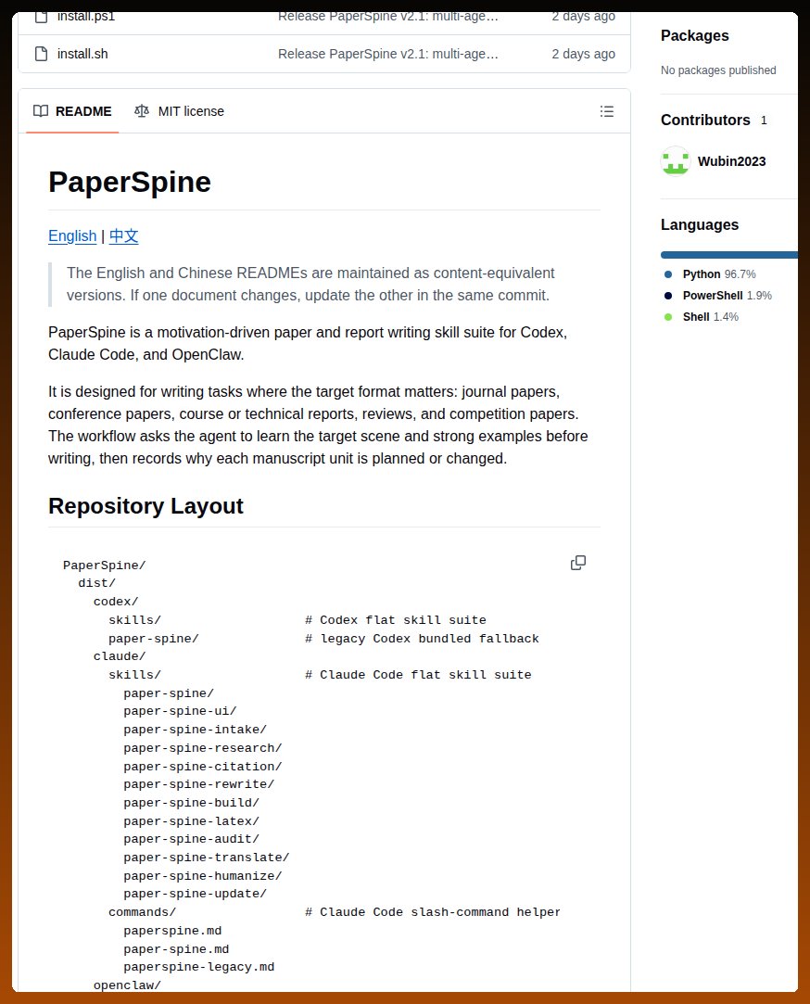Click the PaperSpine heading
The width and height of the screenshot is (810, 1004).
coord(130,182)
